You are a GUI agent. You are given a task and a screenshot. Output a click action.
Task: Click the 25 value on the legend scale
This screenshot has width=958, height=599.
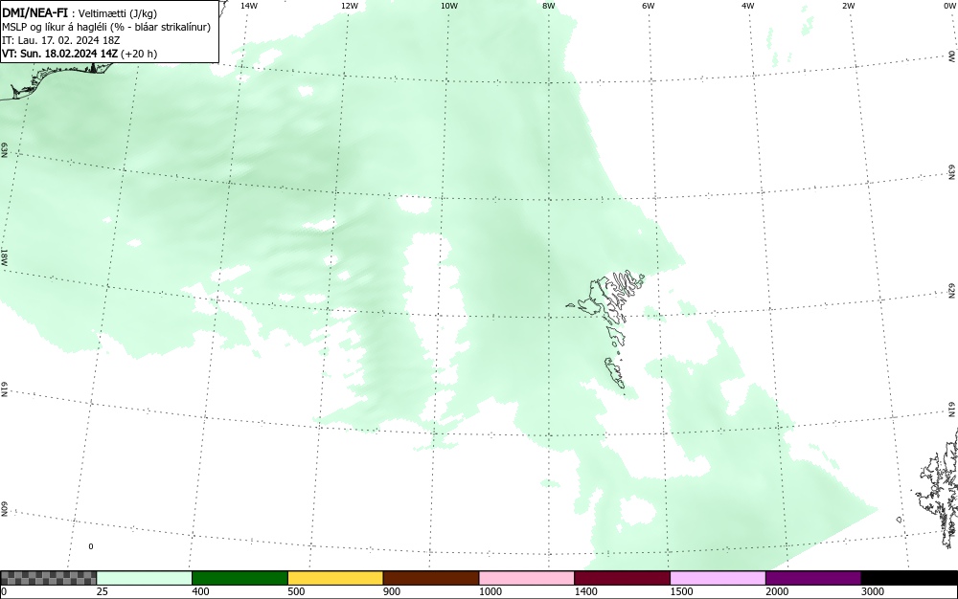[103, 591]
